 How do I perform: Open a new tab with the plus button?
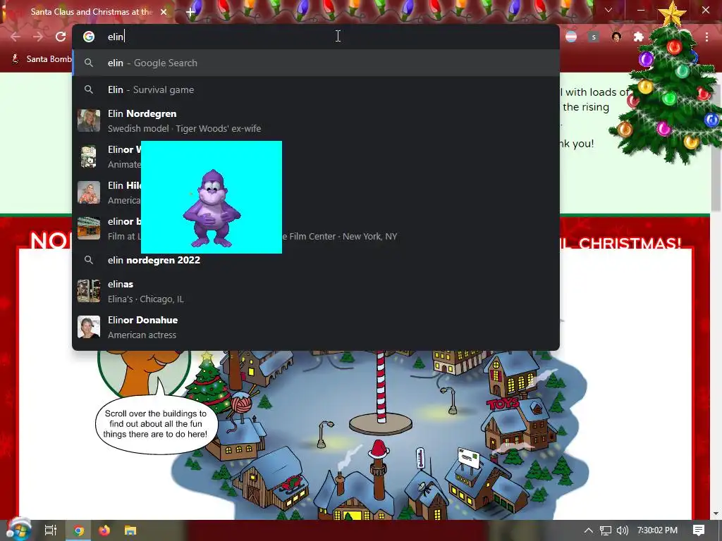(190, 12)
